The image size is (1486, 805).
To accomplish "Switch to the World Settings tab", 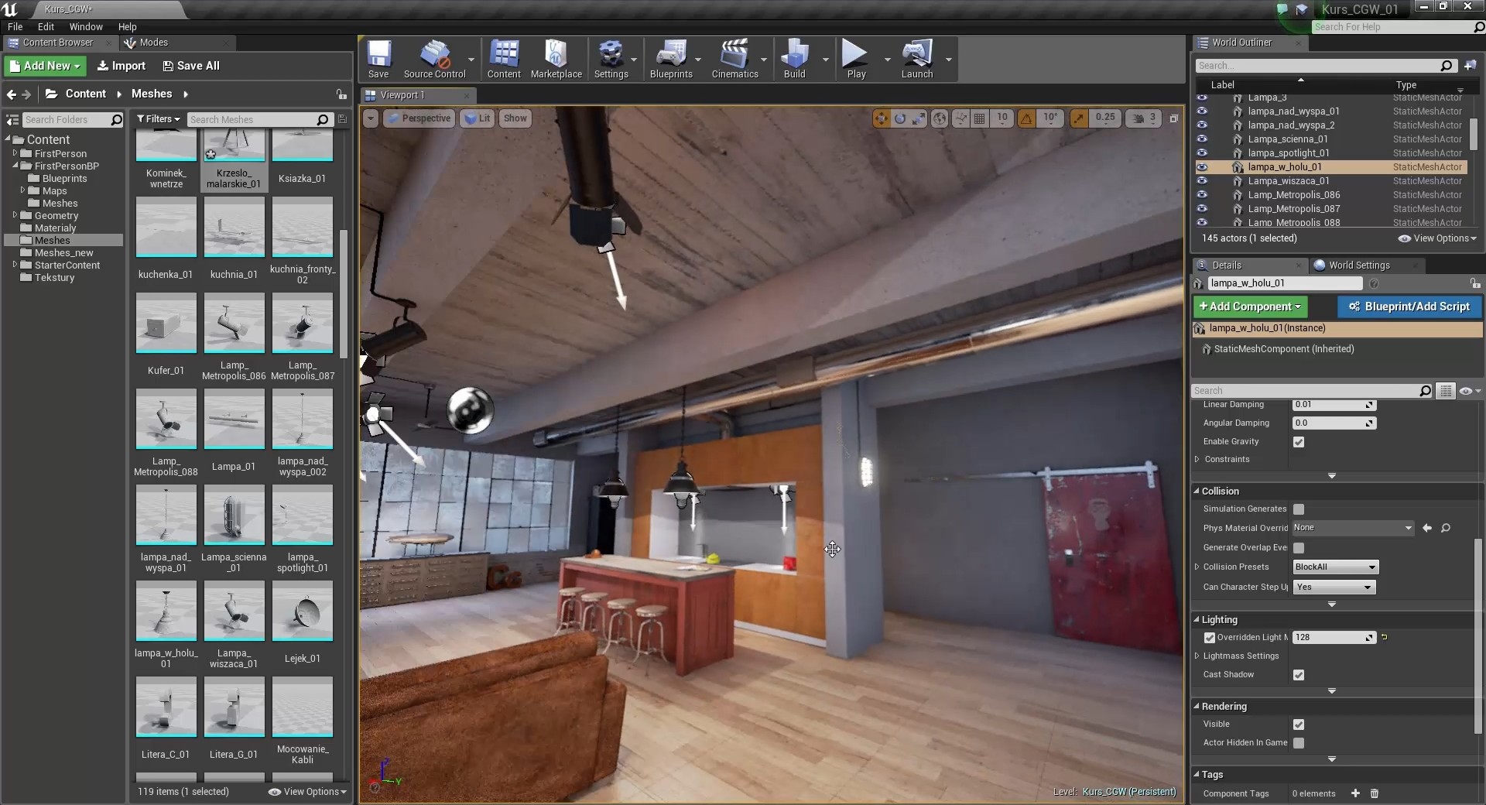I will 1358,265.
